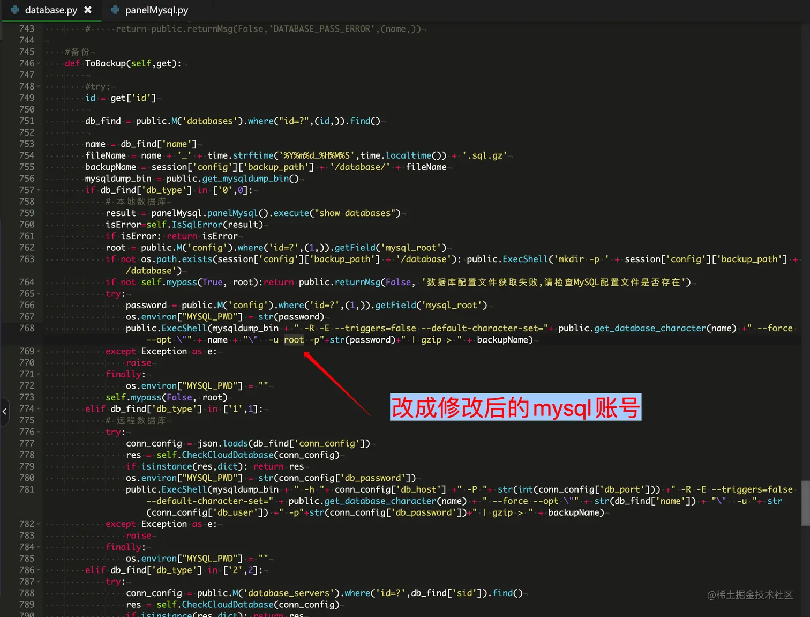Switch to the database.py tab
Viewport: 810px width, 617px height.
(x=51, y=10)
